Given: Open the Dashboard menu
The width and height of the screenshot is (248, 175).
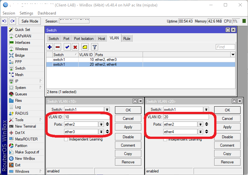Looking at the screenshot, I should (47, 13).
